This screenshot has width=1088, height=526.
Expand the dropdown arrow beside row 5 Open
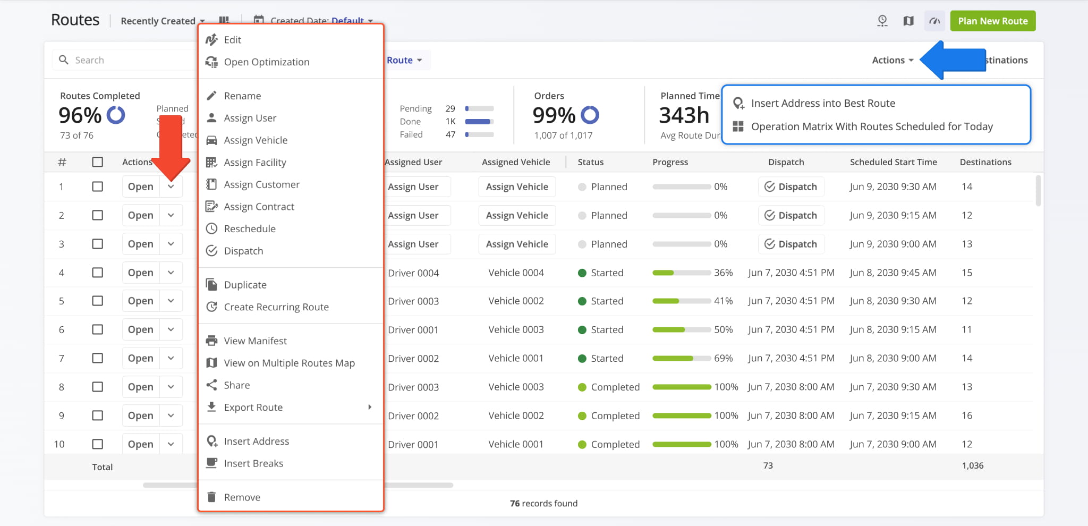click(171, 301)
